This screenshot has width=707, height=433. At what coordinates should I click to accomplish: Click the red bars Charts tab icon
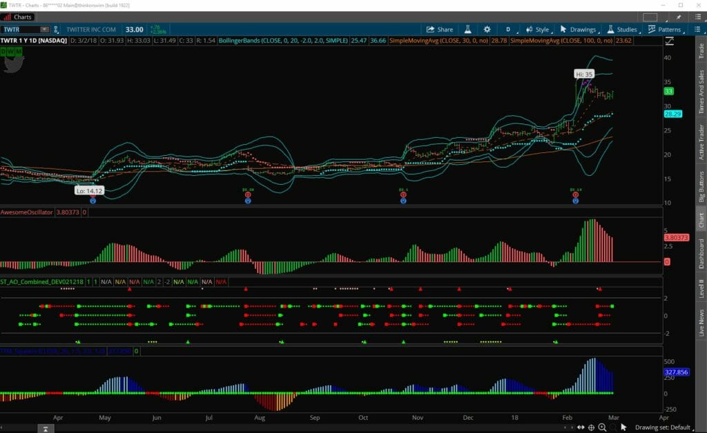click(7, 17)
